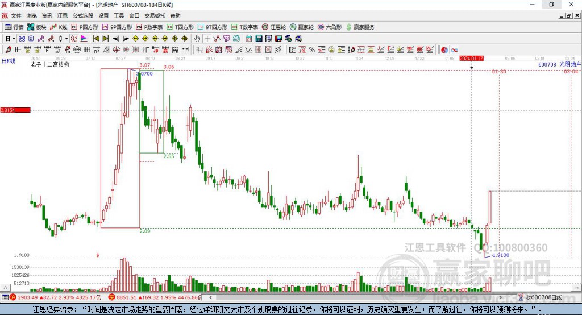Screen dimensions: 582x315
Task: Open the 江恩 menu
Action: tap(63, 15)
